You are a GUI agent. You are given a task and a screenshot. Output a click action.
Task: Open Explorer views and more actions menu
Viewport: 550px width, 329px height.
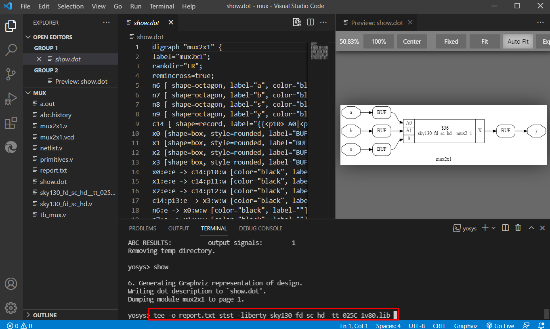tap(106, 23)
